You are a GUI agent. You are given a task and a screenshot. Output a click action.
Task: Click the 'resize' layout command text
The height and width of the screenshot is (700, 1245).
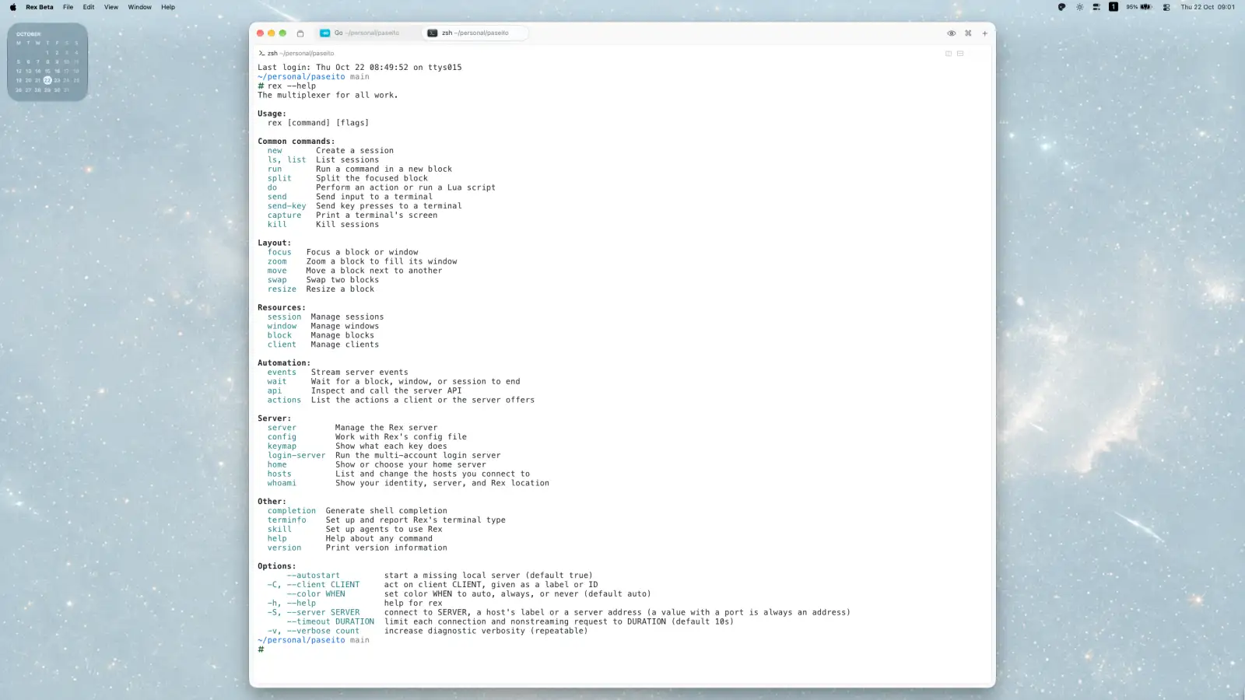(x=282, y=289)
